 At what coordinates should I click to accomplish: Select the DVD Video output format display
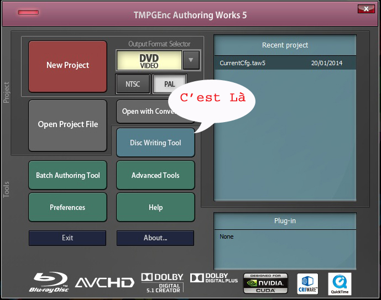coord(149,60)
